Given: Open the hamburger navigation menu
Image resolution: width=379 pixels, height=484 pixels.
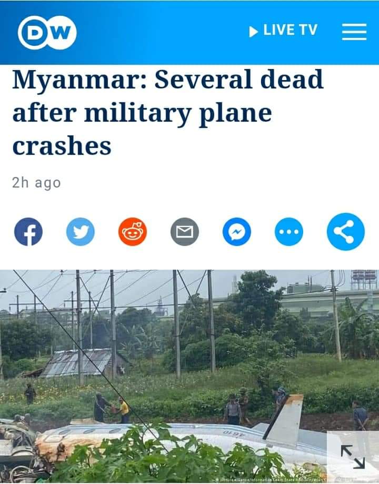Looking at the screenshot, I should [x=354, y=32].
